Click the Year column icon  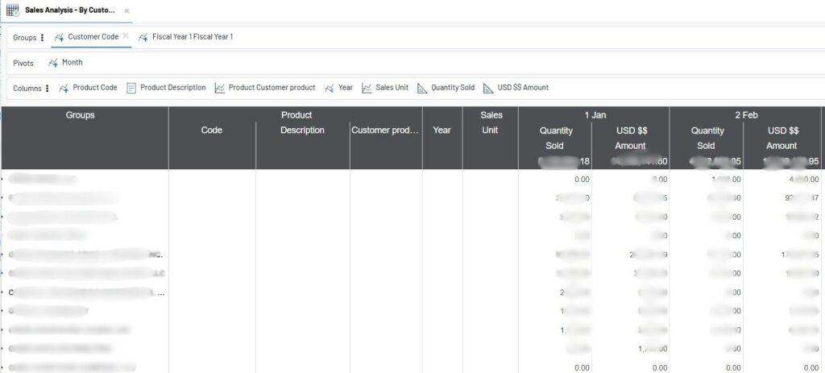(330, 89)
